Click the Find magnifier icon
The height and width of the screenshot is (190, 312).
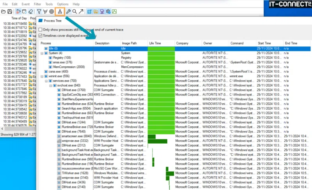click(74, 12)
